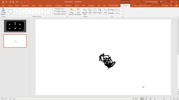The width and height of the screenshot is (179, 100).
Task: Start Slide Show from status bar
Action: point(155,99)
